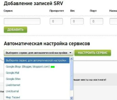The image size is (117, 100).
Task: Choose Google.Sites from the list
Action: point(37,79)
